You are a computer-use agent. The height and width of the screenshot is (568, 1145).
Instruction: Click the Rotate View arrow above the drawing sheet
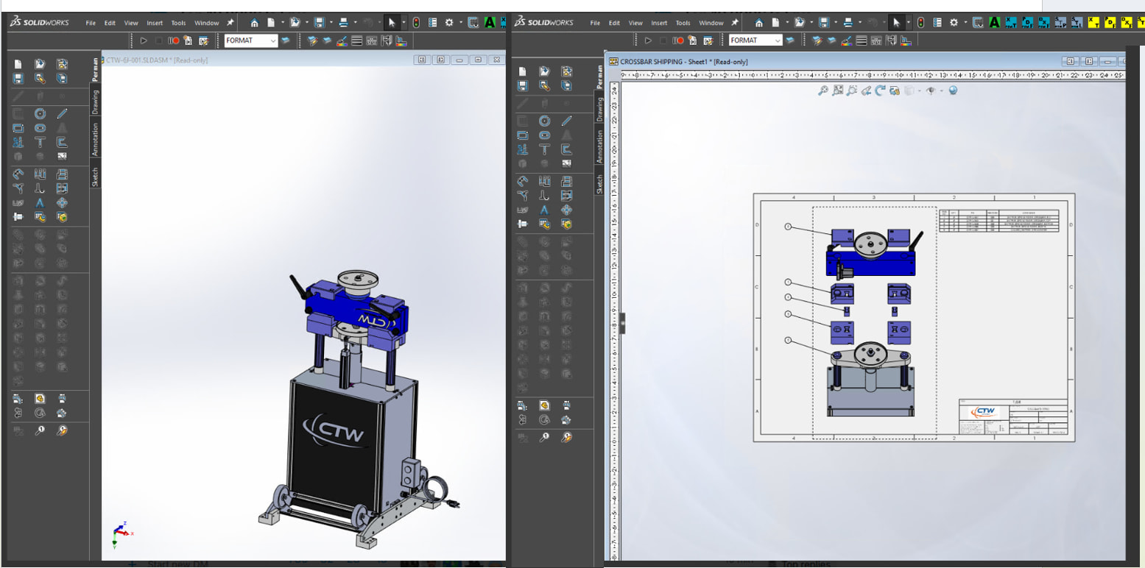[880, 90]
